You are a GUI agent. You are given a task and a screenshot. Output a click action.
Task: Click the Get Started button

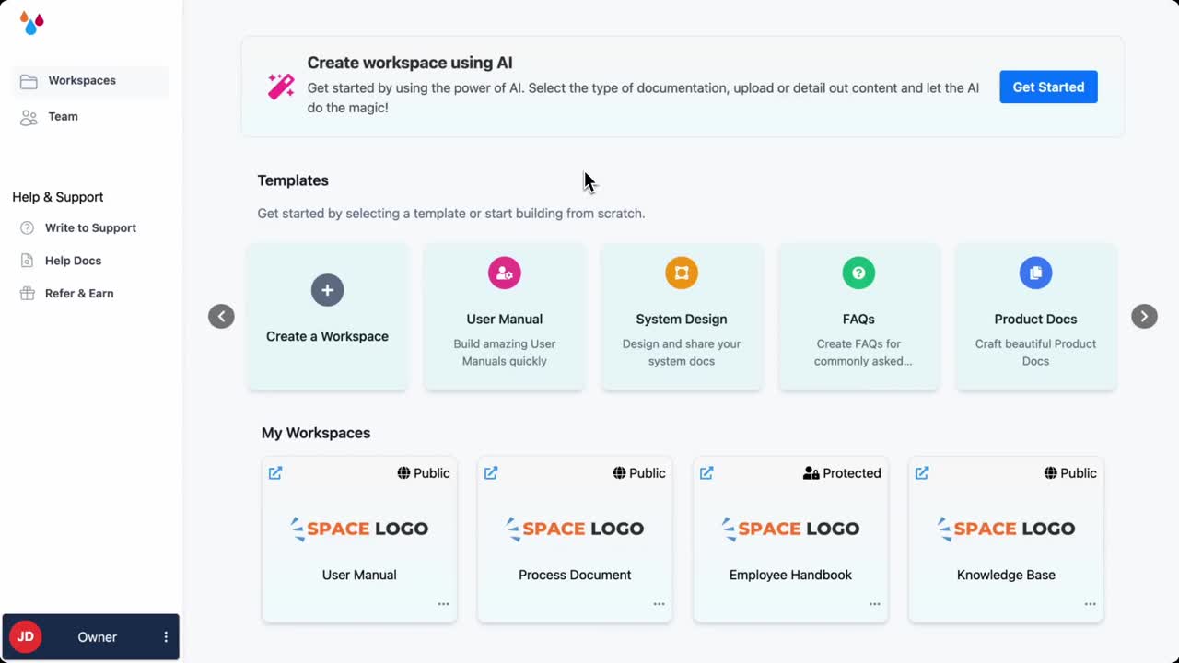[1048, 87]
